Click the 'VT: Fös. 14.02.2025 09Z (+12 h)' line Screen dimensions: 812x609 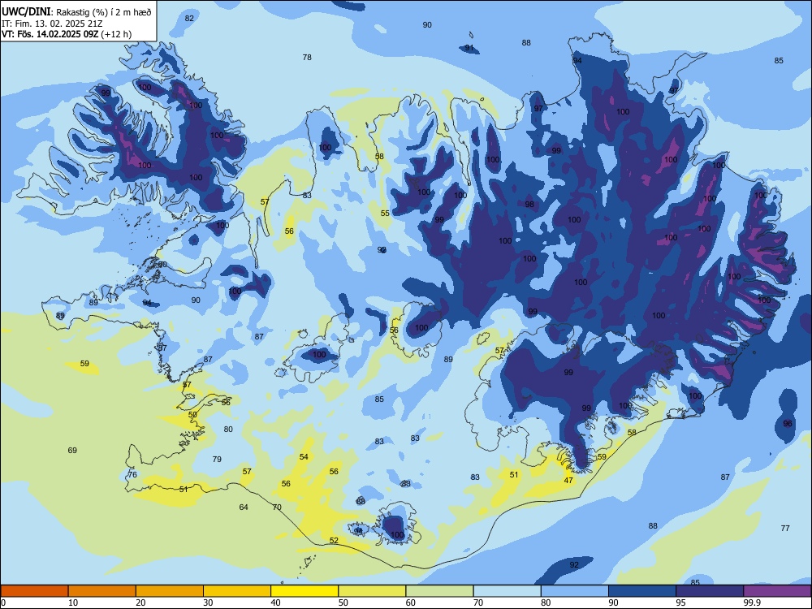click(x=67, y=34)
